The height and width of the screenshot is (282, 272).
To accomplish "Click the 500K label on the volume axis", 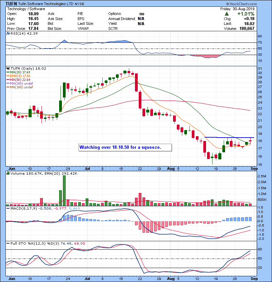I will (262, 200).
